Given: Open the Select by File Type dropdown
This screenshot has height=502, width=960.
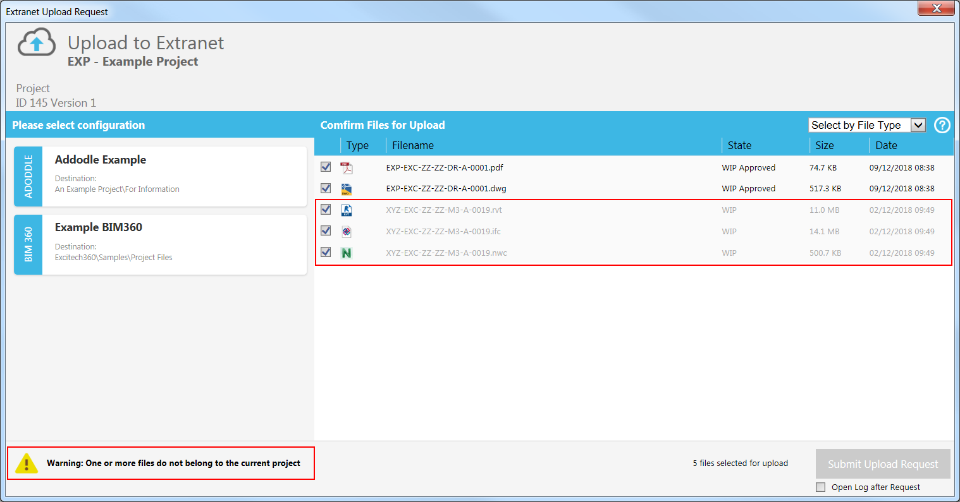Looking at the screenshot, I should (918, 125).
